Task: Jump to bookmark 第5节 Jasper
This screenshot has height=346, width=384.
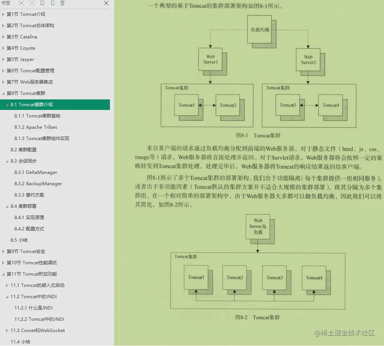Action: [20, 59]
